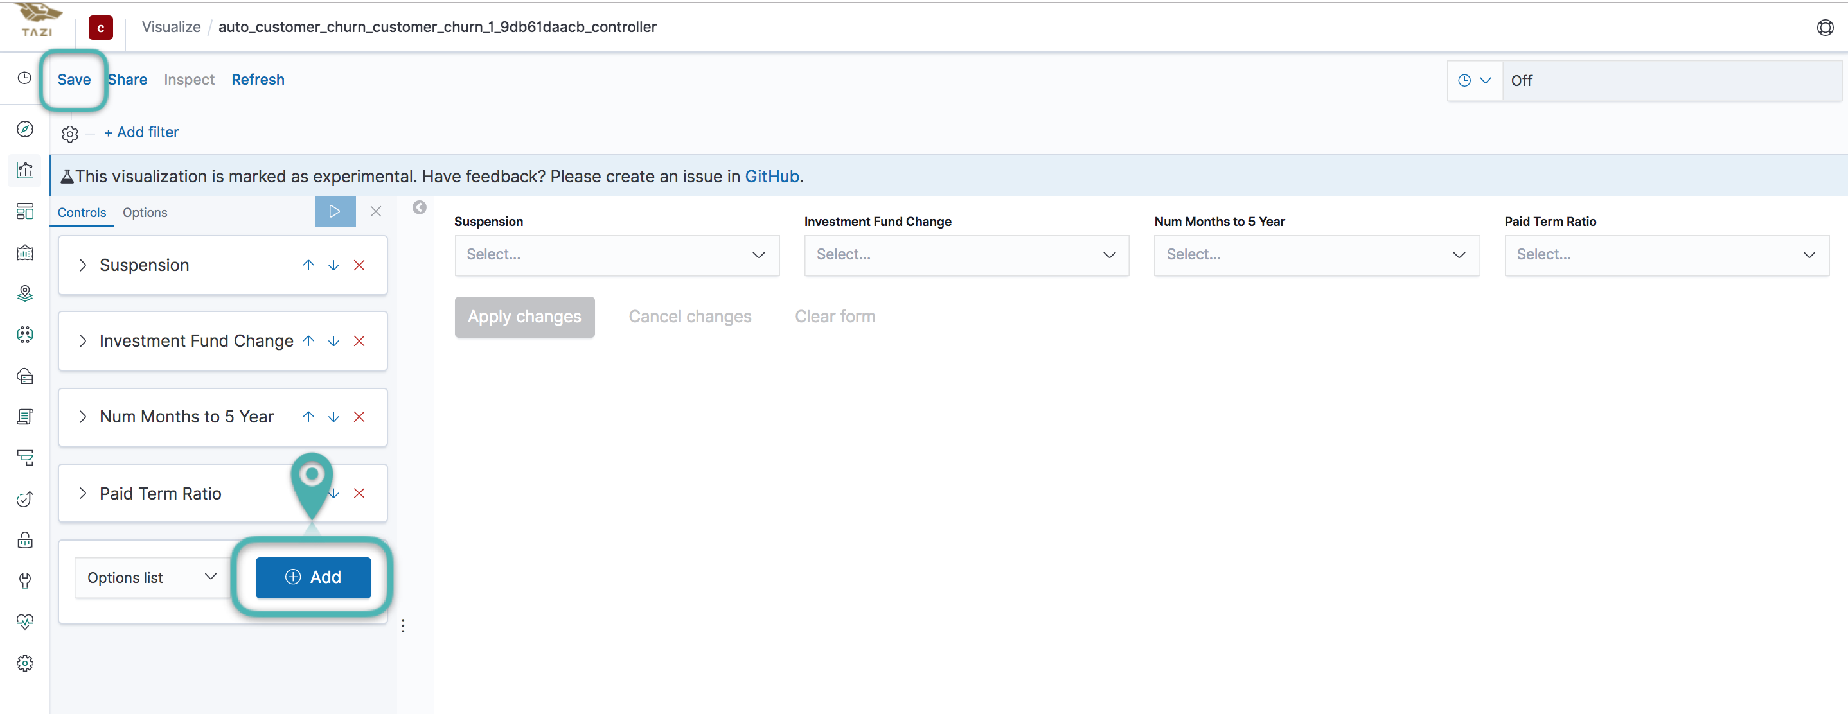
Task: Click Save in the top menu
Action: [74, 80]
